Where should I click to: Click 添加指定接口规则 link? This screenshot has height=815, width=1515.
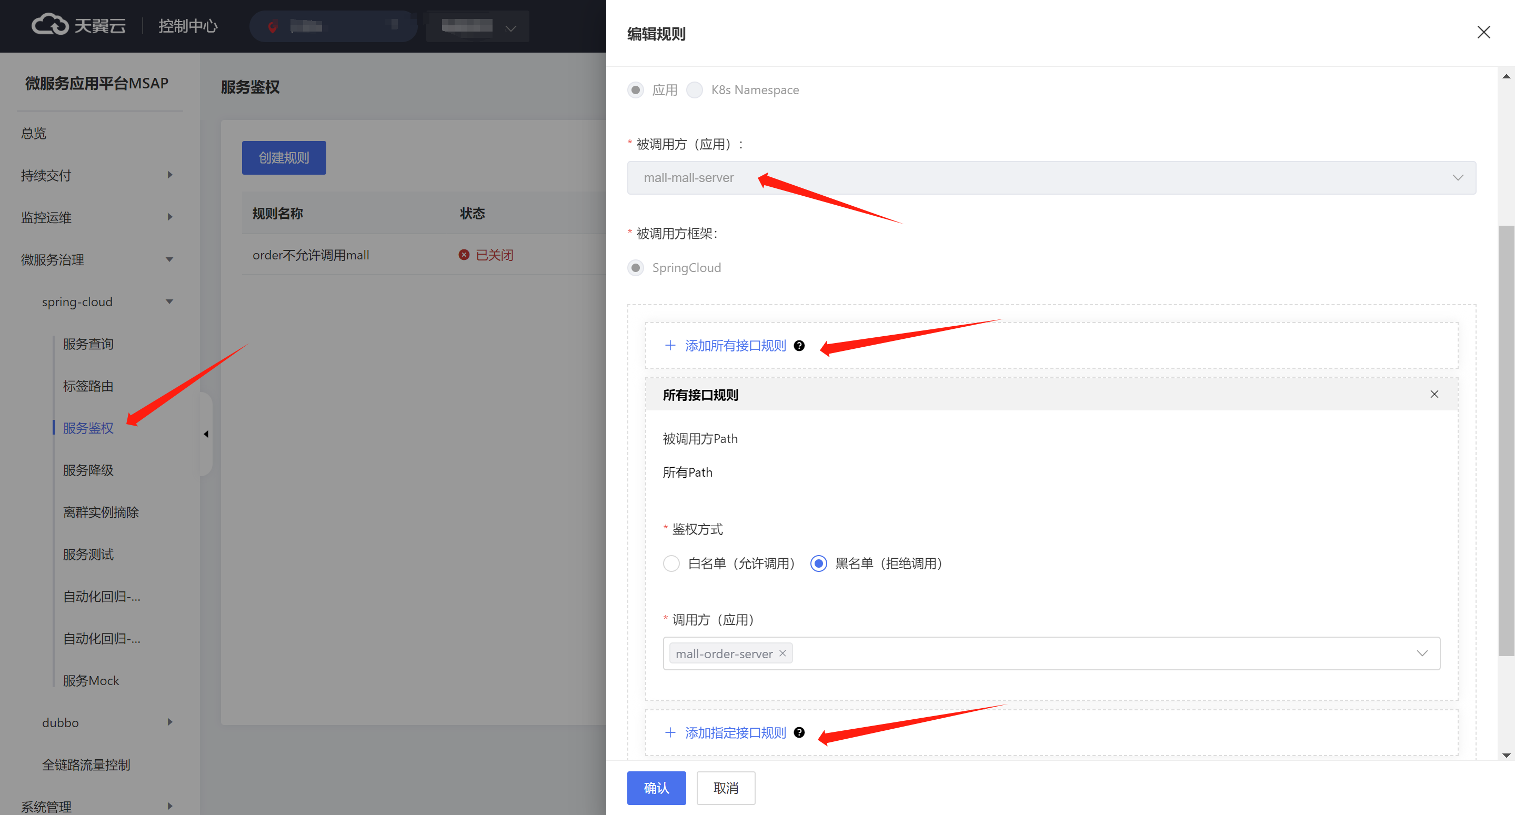(735, 733)
